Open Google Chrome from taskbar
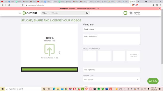The height and width of the screenshot is (91, 163). click(66, 89)
